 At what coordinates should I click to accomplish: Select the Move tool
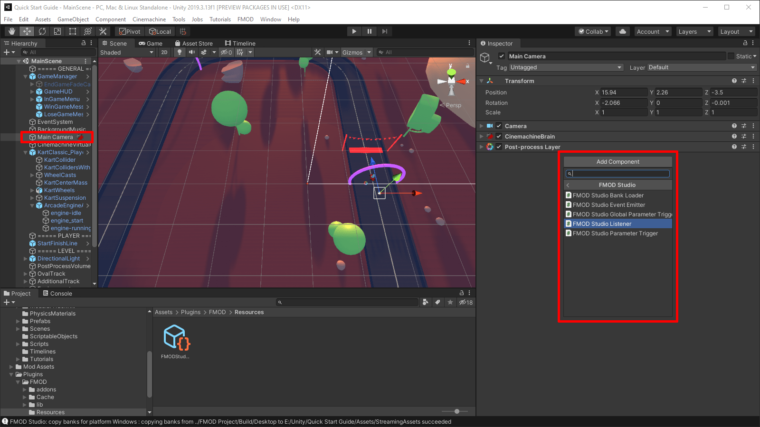pyautogui.click(x=27, y=31)
